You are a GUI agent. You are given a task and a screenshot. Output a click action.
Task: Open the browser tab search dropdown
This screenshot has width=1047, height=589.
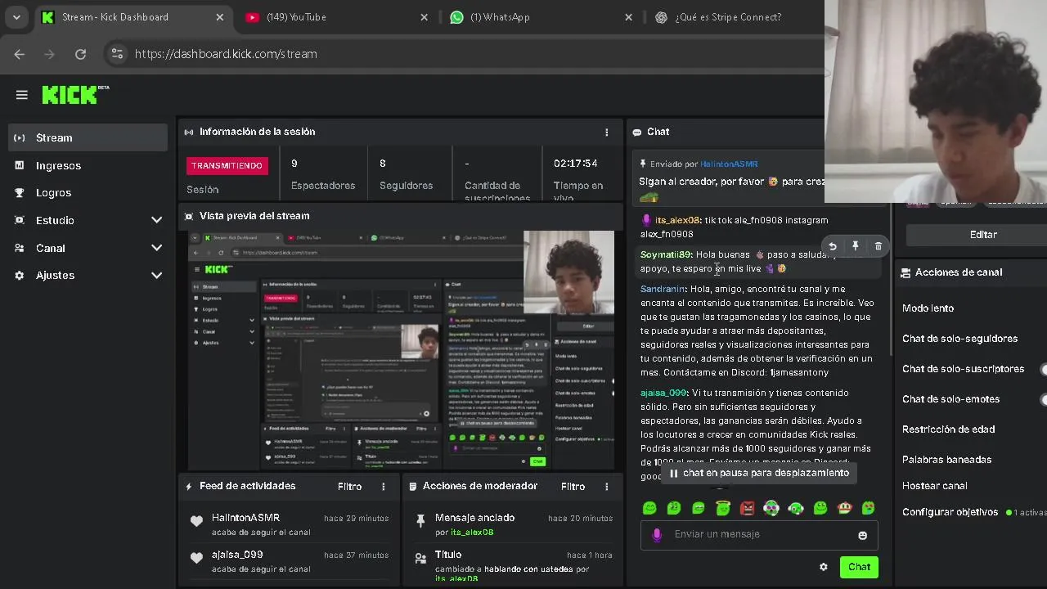[x=16, y=17]
